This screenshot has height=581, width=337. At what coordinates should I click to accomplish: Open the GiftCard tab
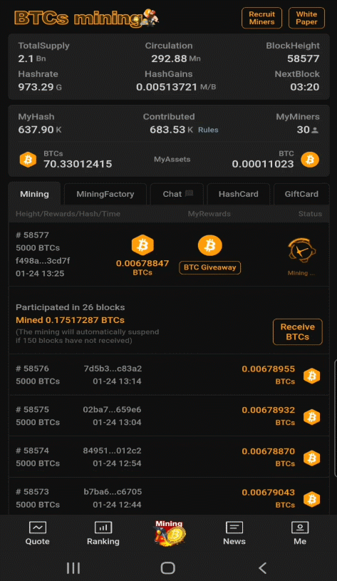coord(301,194)
